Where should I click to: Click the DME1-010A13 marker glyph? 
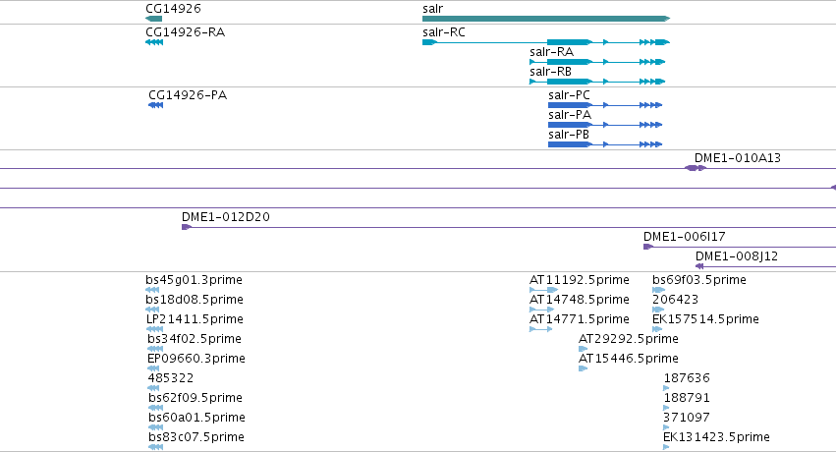[696, 168]
